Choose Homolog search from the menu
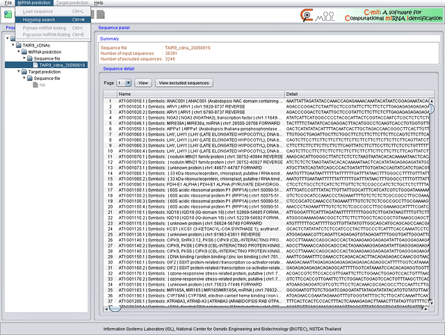 53,19
